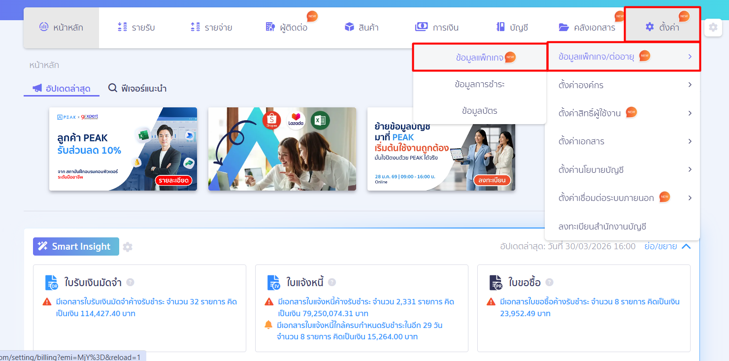Open the ผู้ติดต่อ contacts menu
Viewport: 729px width, 361px height.
pyautogui.click(x=286, y=28)
